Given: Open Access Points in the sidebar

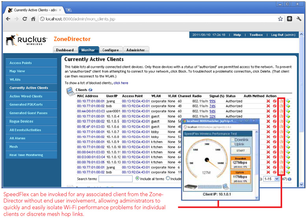Looking at the screenshot, I should (31, 63).
